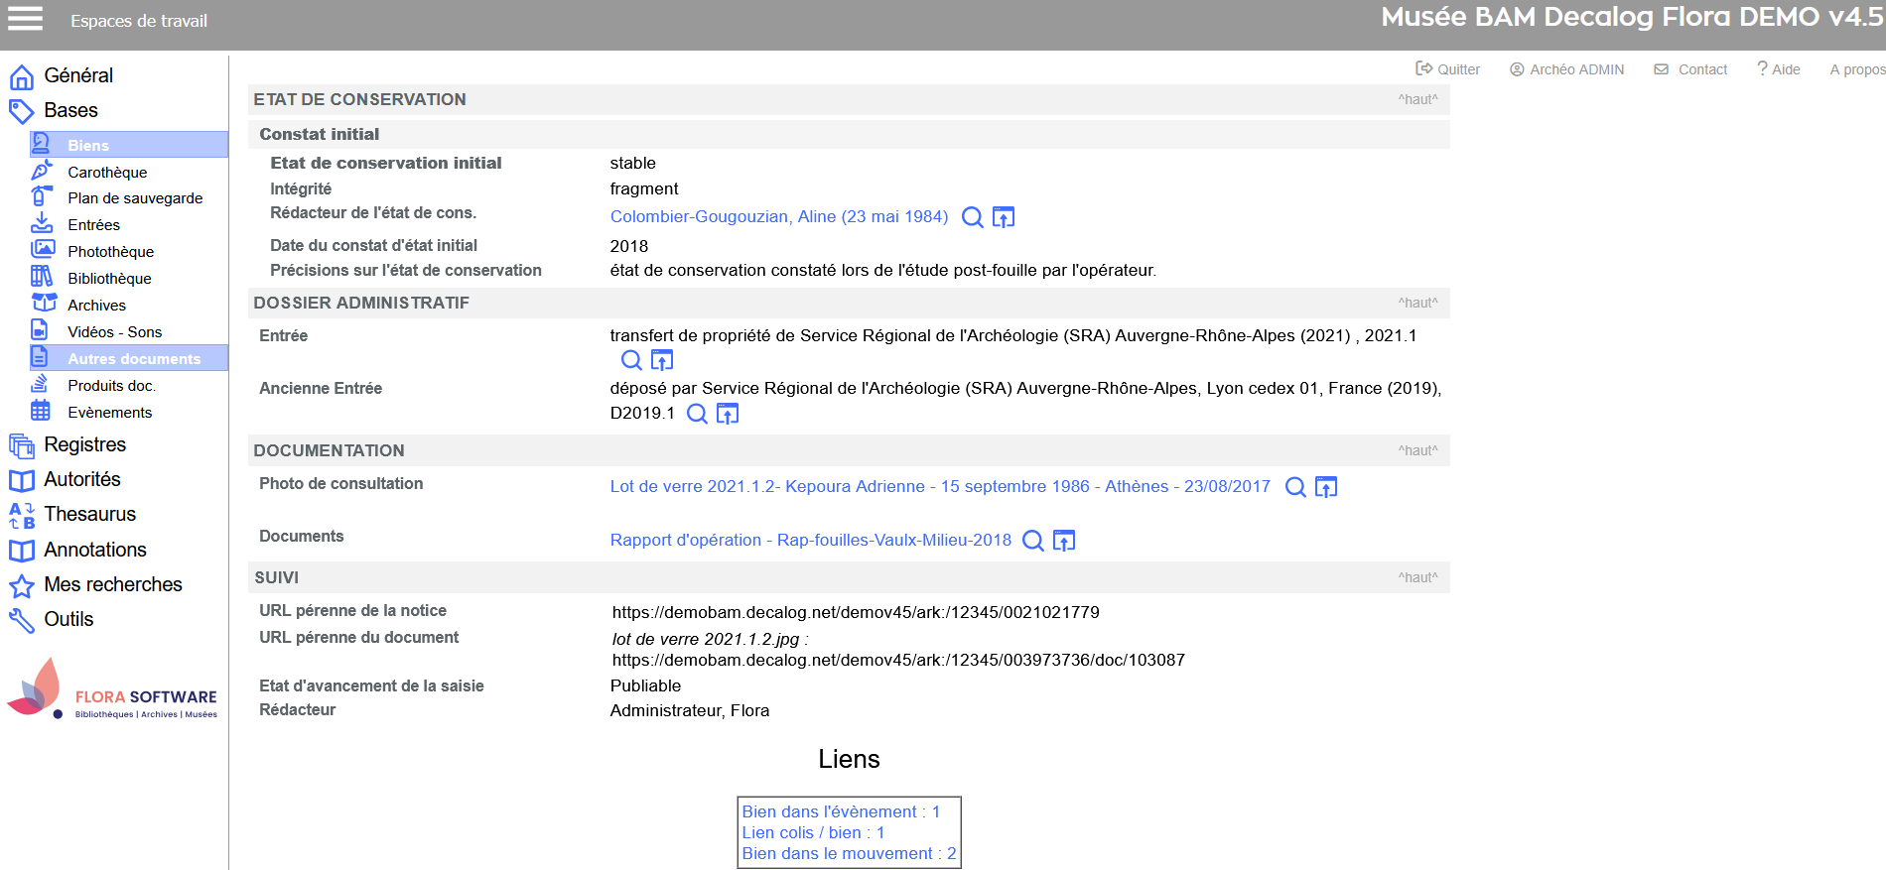Click magnifier icon beside Colombier-Gougouzian rédacteur
Screen dimensions: 1886x870
pos(972,217)
